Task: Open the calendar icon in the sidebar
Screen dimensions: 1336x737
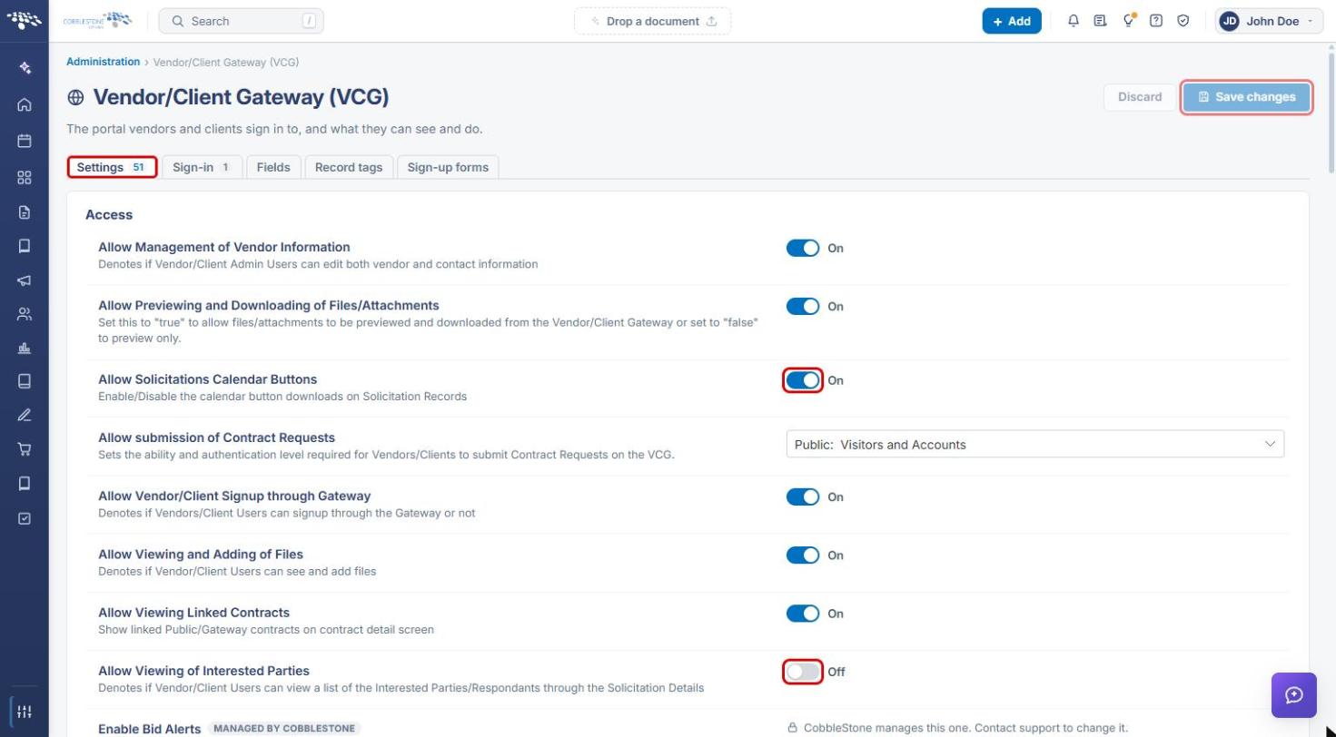Action: coord(25,141)
